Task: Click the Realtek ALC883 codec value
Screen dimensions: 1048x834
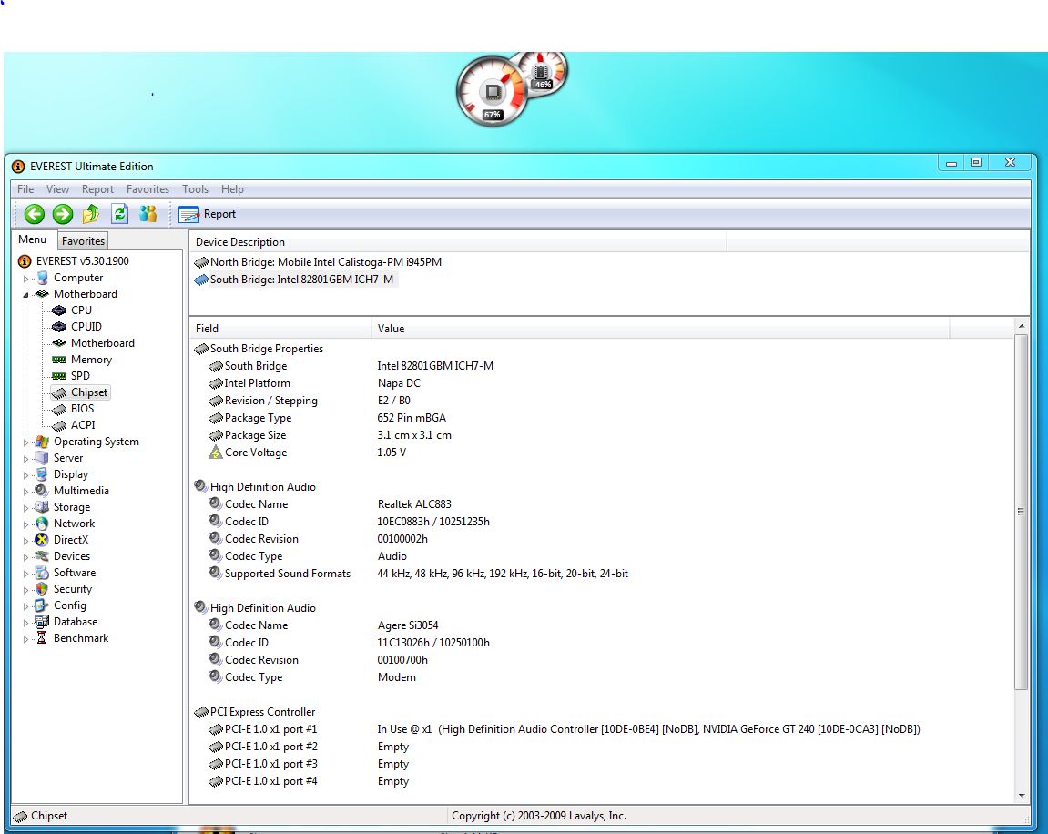Action: coord(414,503)
